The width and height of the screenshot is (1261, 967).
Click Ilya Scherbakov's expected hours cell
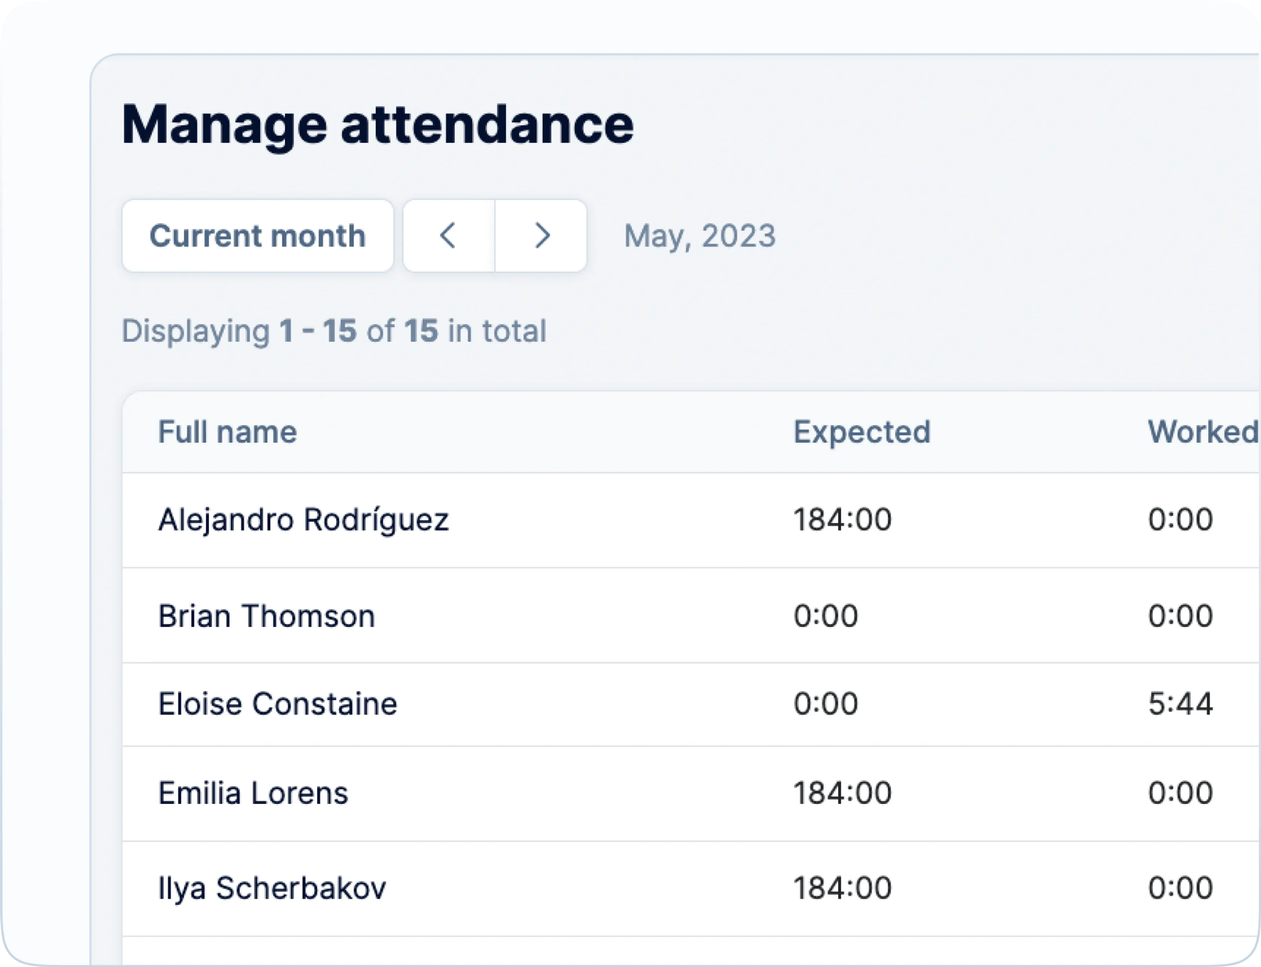click(x=843, y=888)
